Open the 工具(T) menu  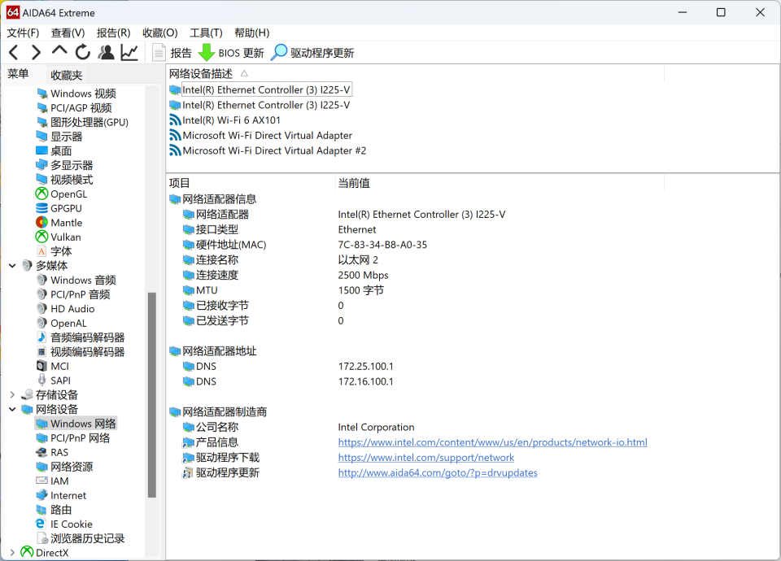206,33
